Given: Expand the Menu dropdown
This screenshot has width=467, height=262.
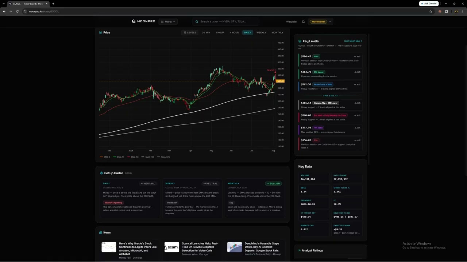Looking at the screenshot, I should [168, 21].
